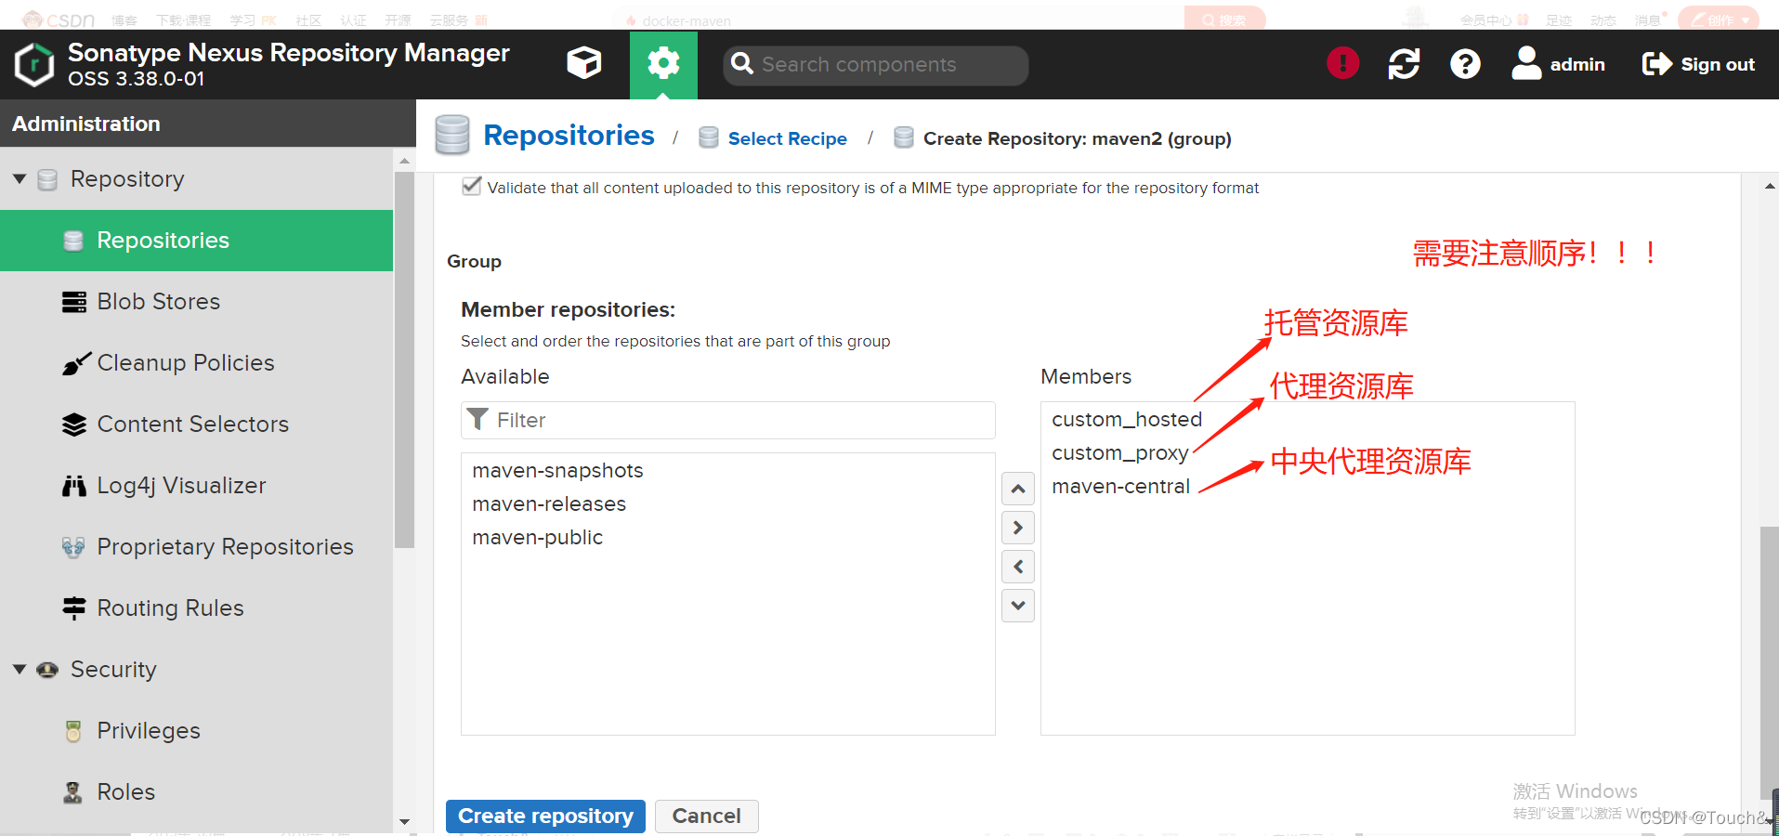This screenshot has height=836, width=1779.
Task: Click the Select Recipe database icon
Action: 709,137
